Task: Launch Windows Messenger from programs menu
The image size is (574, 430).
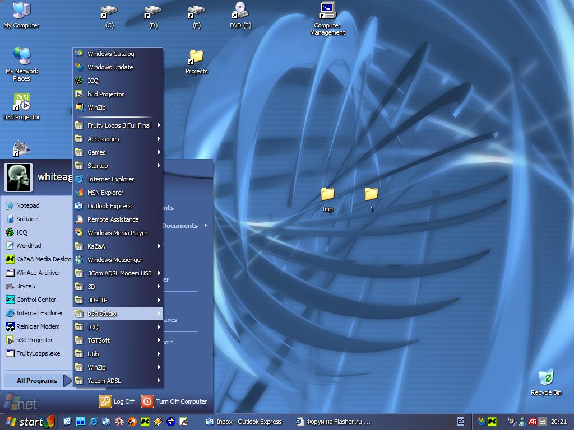Action: [118, 260]
